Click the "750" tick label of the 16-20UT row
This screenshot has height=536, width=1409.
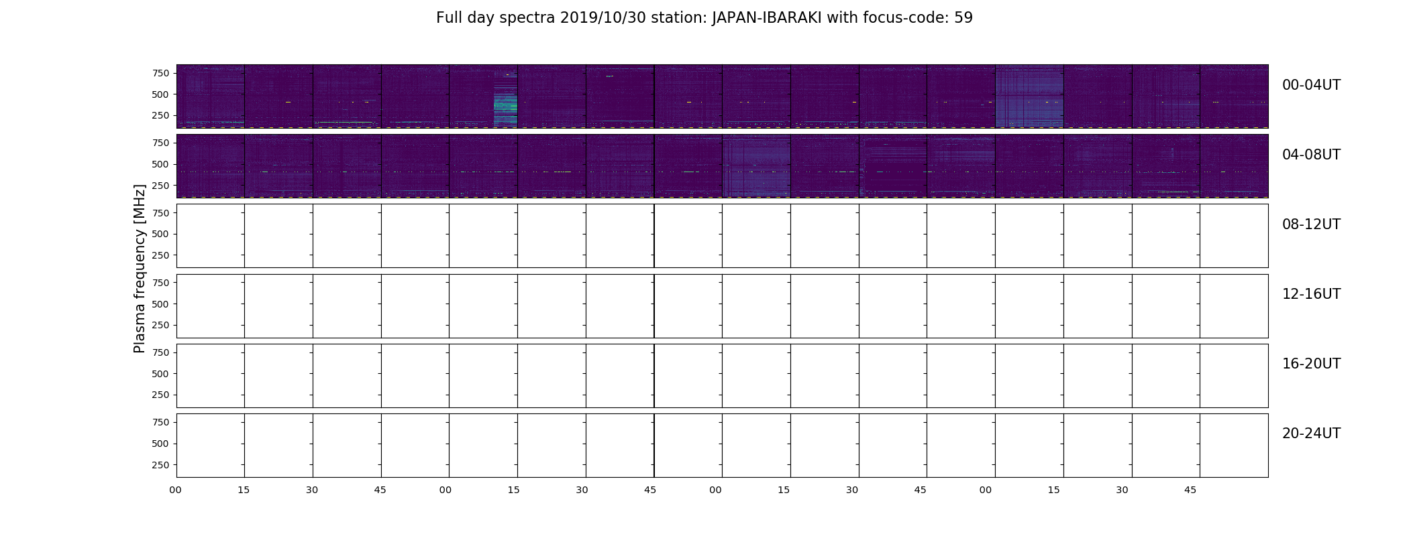pos(160,352)
